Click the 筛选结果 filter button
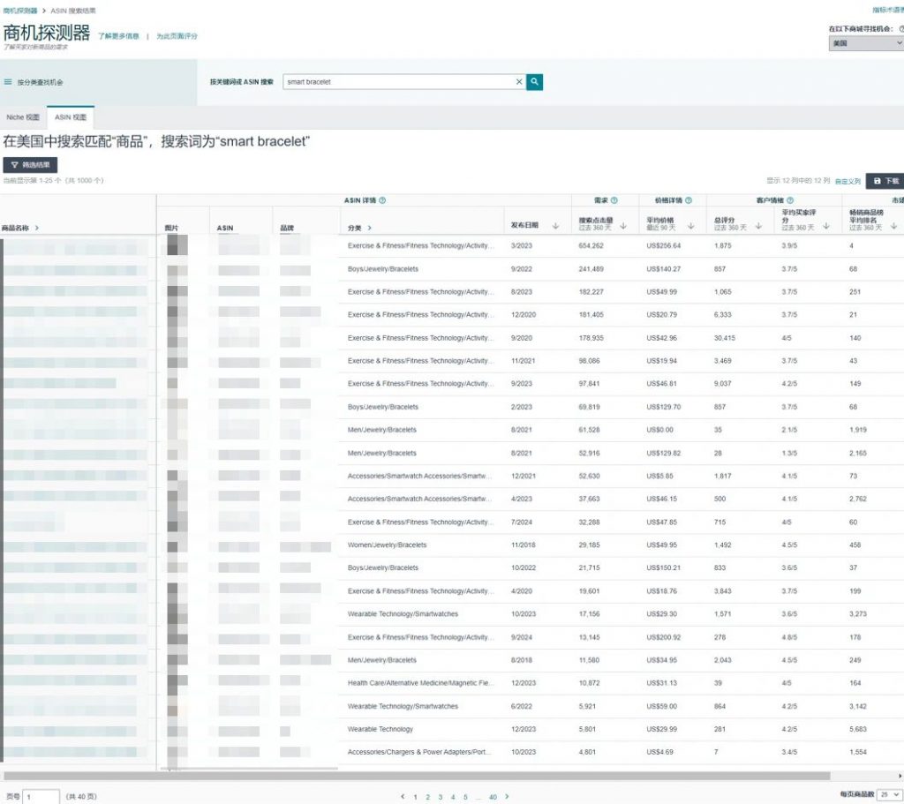This screenshot has width=904, height=804. (x=30, y=165)
